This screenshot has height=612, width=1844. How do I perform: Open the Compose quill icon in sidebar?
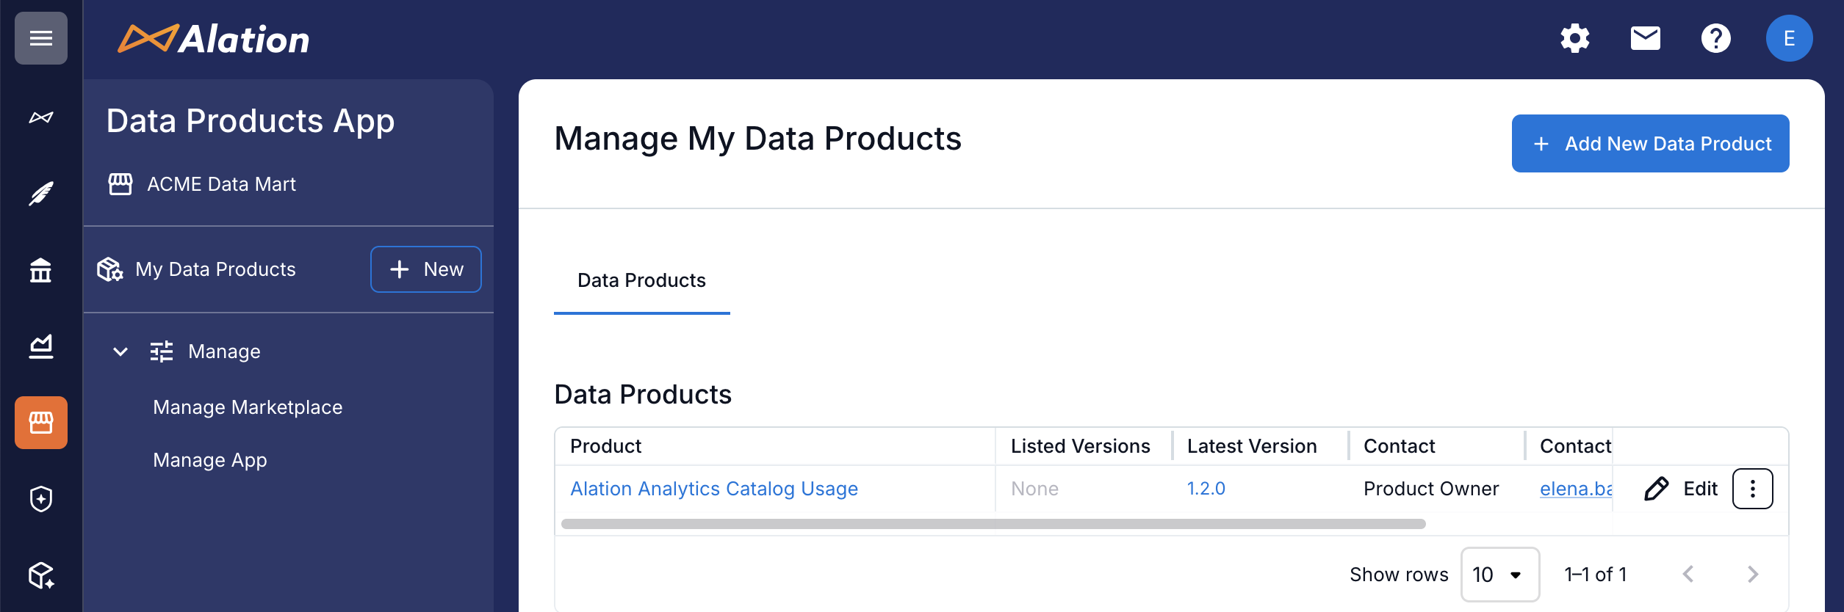[41, 194]
